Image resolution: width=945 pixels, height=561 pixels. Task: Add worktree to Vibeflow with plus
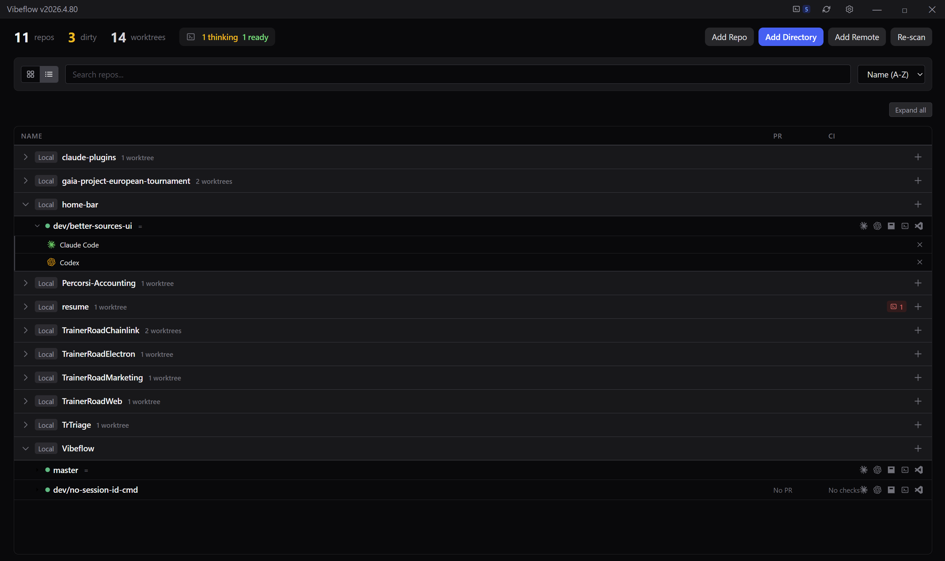point(918,449)
